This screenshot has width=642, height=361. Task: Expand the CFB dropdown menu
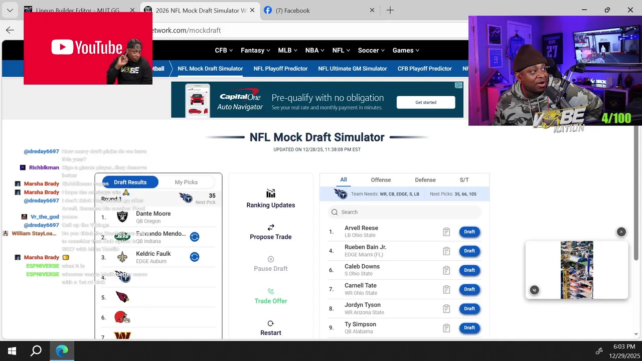click(x=224, y=50)
